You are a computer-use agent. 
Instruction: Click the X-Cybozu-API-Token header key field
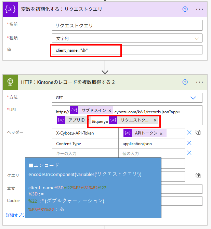coord(85,133)
